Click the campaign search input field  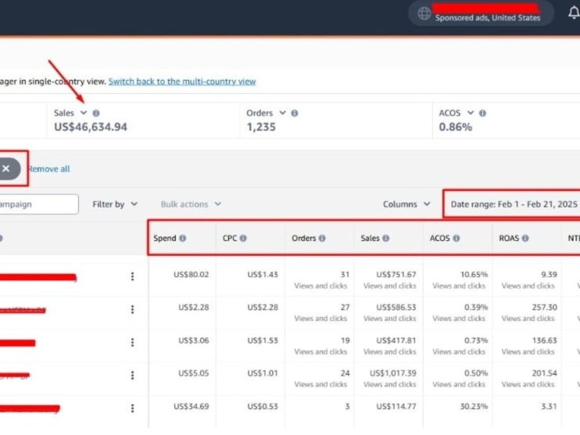[x=39, y=204]
